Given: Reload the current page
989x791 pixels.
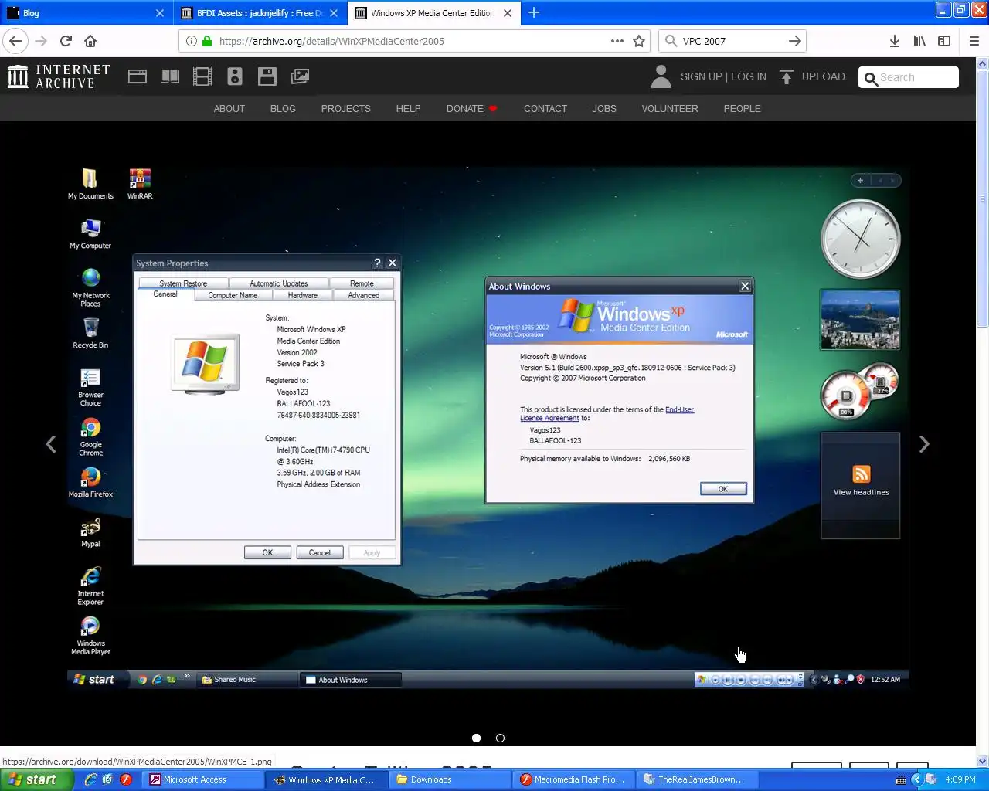Looking at the screenshot, I should (x=66, y=41).
